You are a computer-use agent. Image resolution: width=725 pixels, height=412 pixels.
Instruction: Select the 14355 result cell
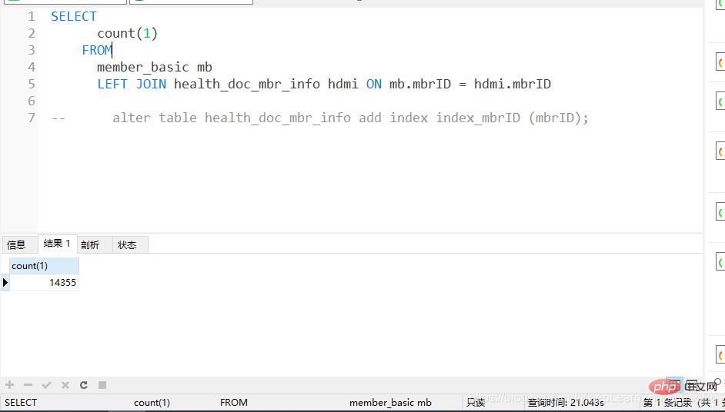tap(44, 282)
